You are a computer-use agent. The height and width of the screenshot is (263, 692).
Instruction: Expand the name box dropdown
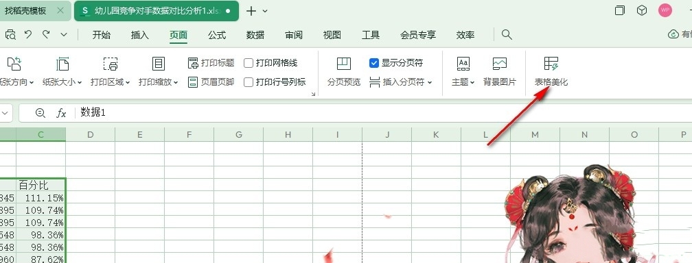point(5,113)
